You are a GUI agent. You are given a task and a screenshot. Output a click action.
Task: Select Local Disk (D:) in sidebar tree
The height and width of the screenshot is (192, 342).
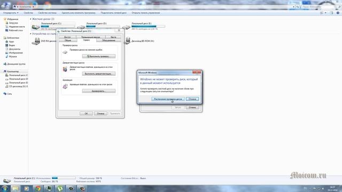click(x=18, y=79)
